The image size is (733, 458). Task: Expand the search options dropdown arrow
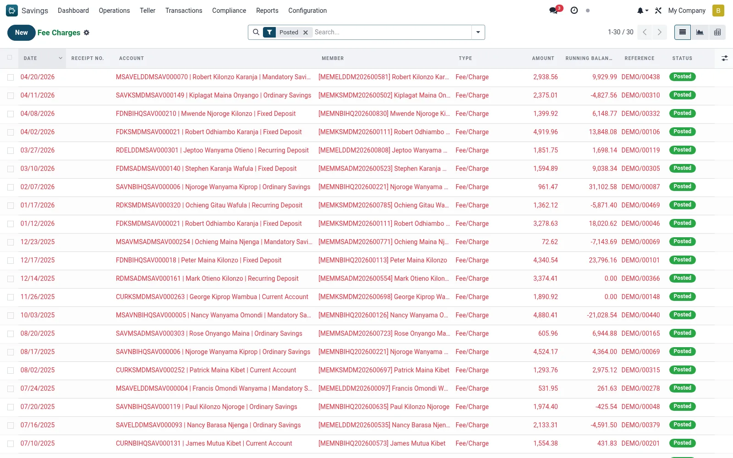click(478, 32)
